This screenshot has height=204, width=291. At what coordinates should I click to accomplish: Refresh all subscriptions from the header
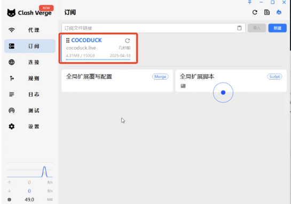(255, 12)
